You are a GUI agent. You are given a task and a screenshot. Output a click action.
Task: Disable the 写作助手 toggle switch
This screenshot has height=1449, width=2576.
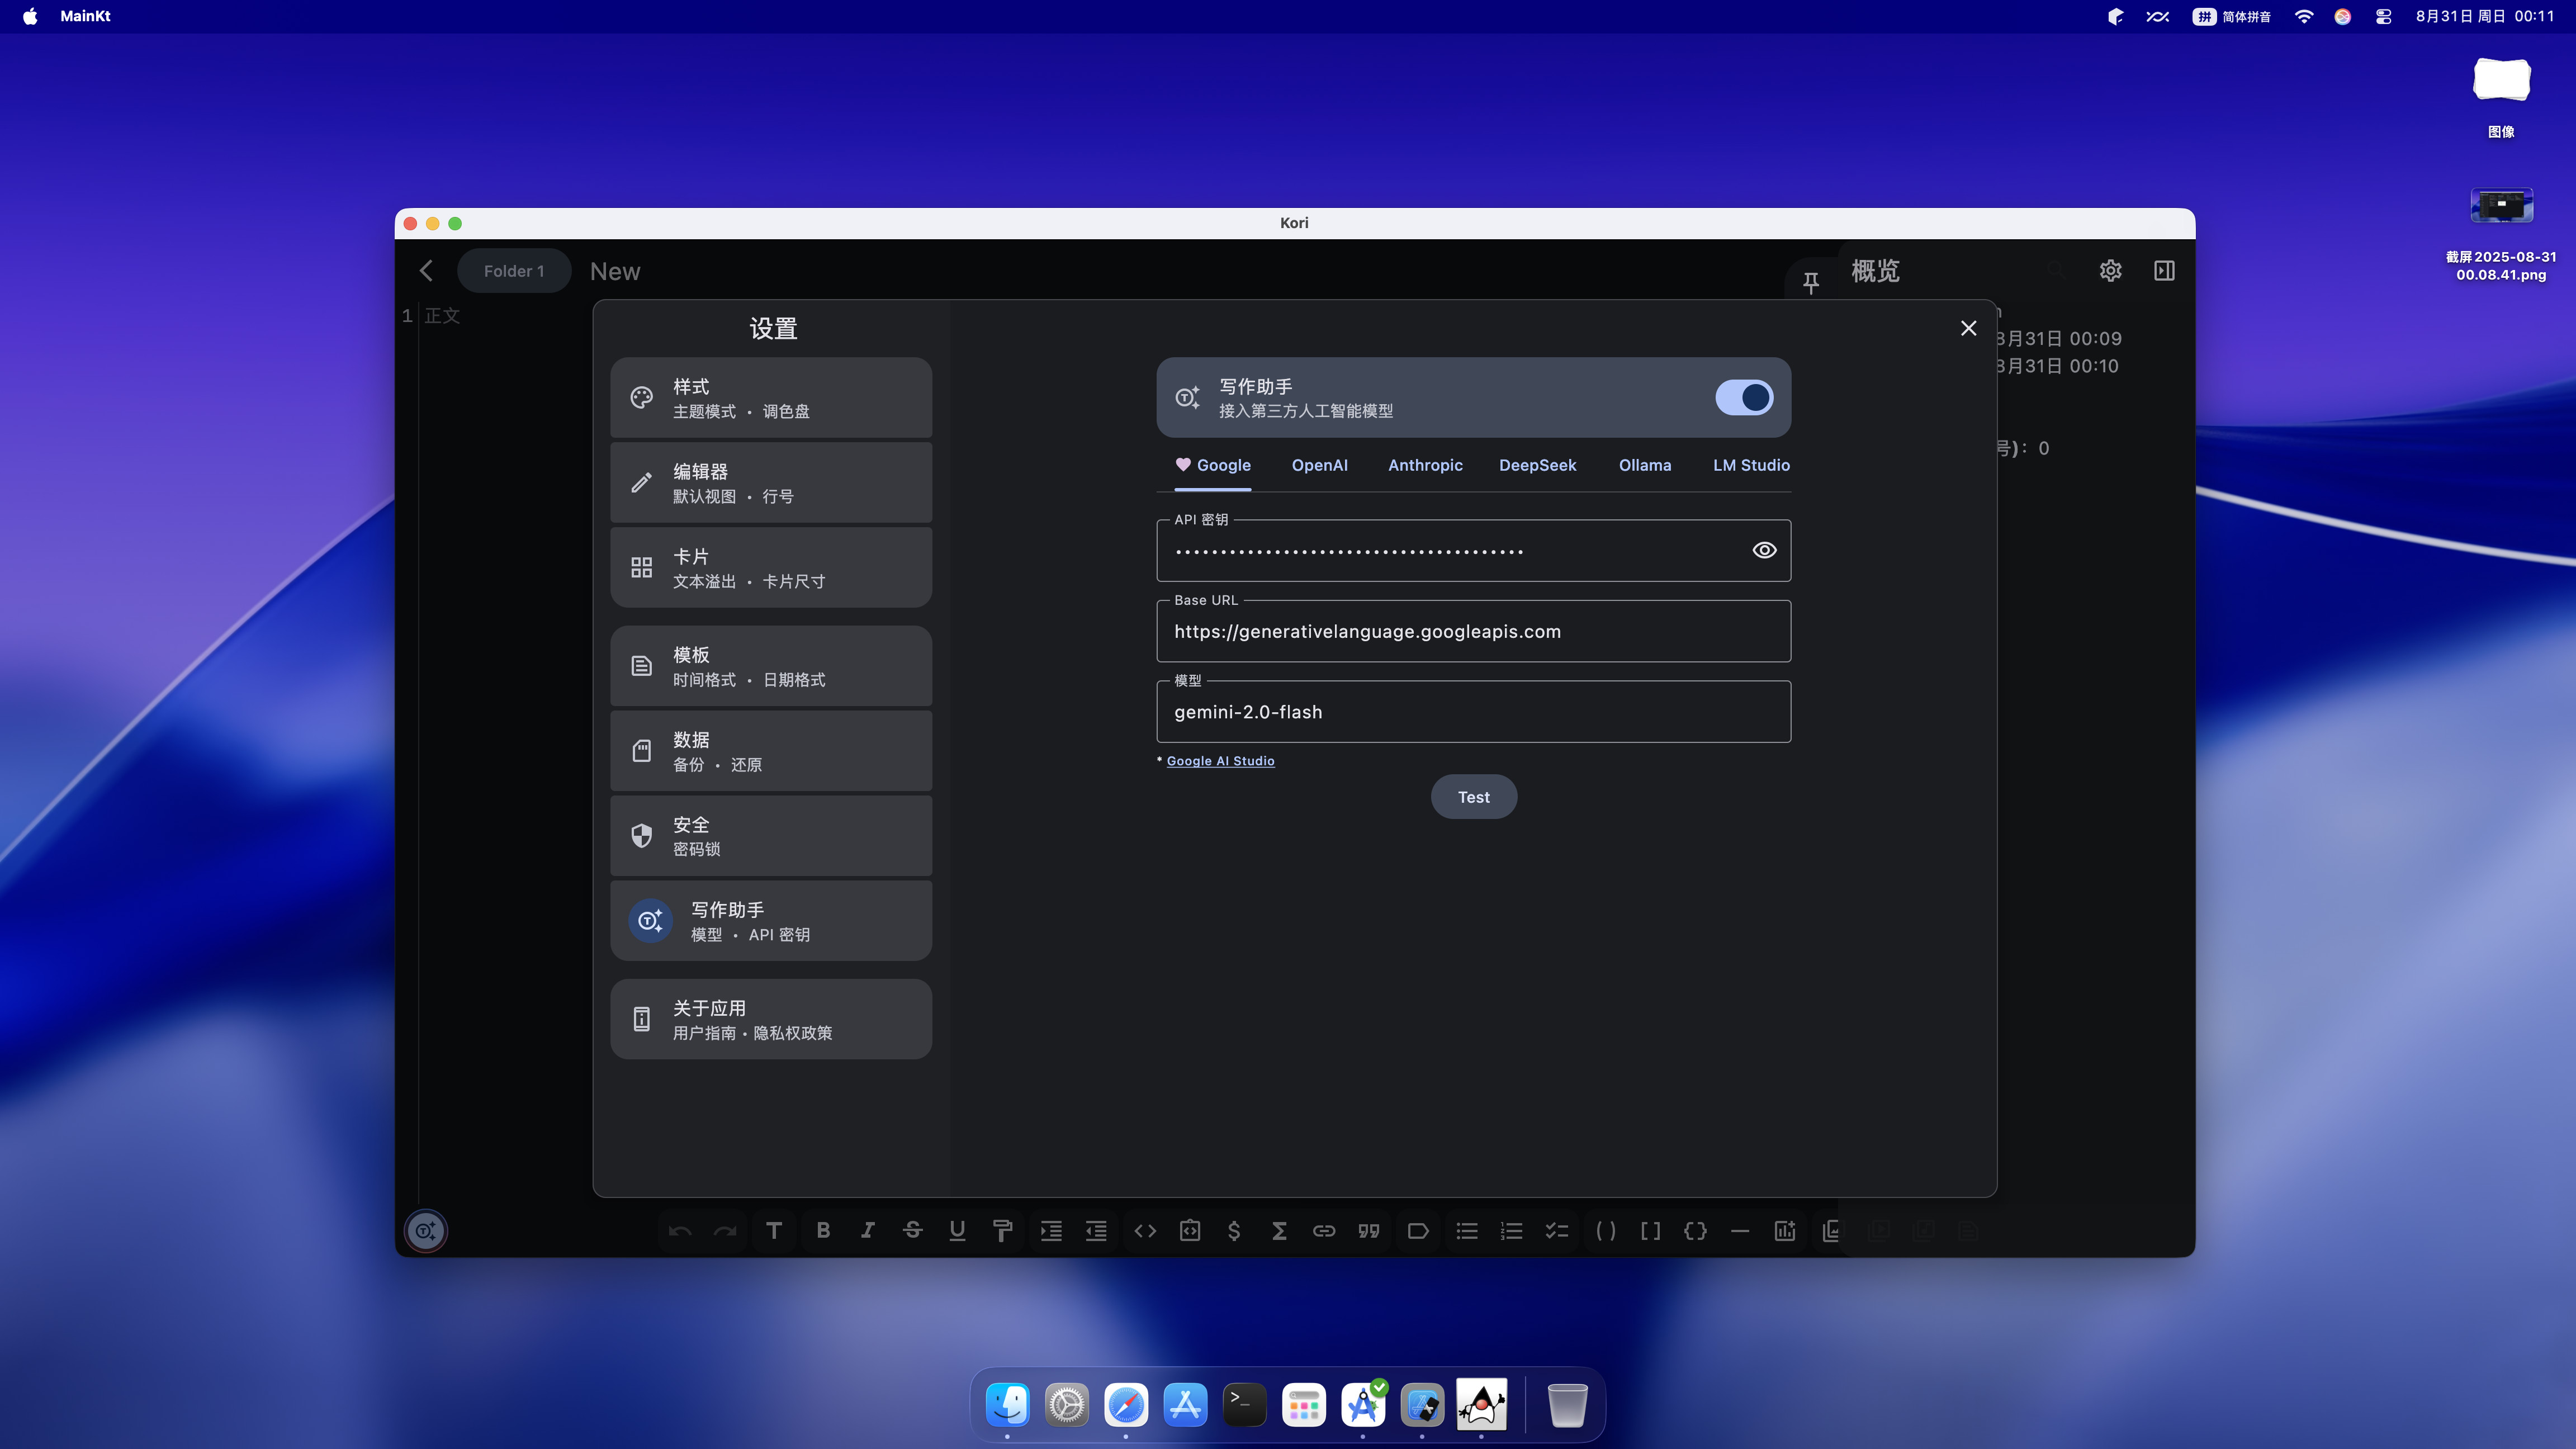pos(1743,397)
